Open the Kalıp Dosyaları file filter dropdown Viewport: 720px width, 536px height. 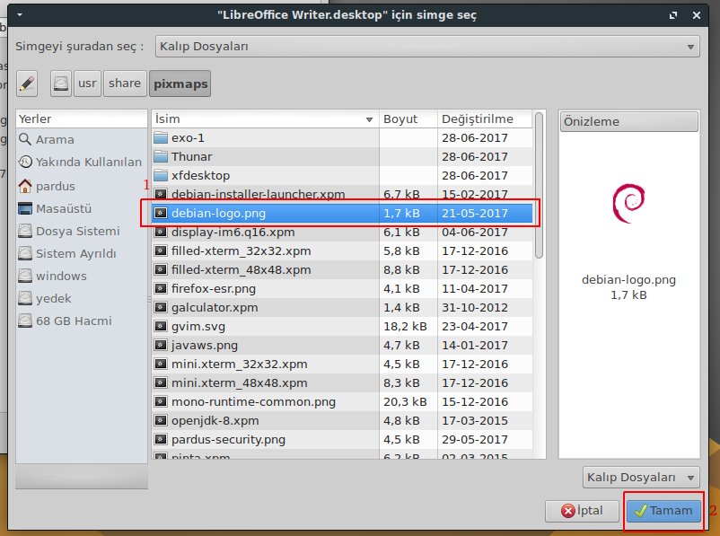tap(639, 477)
